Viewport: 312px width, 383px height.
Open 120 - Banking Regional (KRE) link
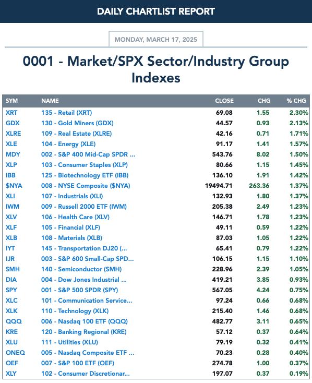pyautogui.click(x=84, y=332)
